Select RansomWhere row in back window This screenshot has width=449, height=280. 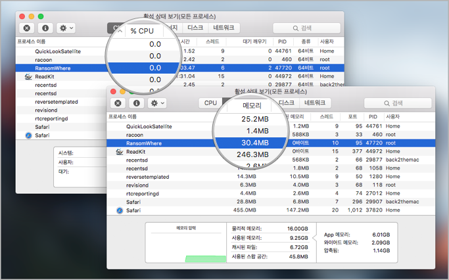click(x=180, y=68)
